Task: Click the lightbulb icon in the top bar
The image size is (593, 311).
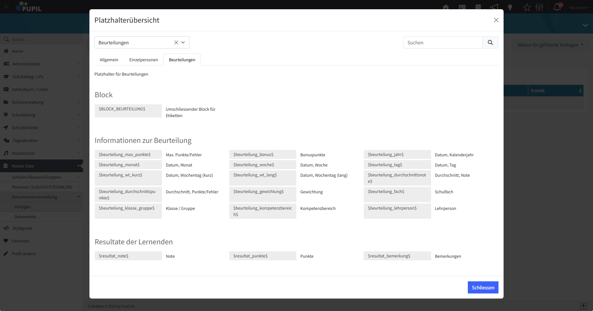Action: click(x=510, y=7)
